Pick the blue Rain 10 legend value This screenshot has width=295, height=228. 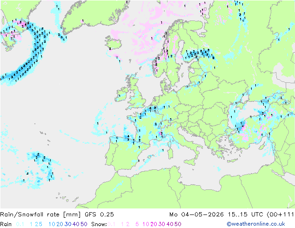pos(52,224)
